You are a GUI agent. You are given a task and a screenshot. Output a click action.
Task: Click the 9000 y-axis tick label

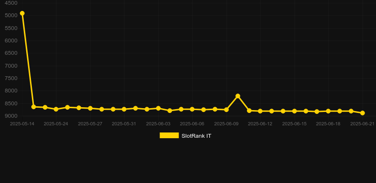pyautogui.click(x=11, y=116)
